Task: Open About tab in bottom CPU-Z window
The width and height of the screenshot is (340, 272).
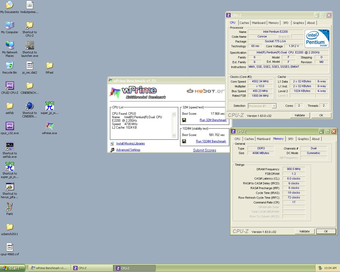Action: [x=316, y=139]
